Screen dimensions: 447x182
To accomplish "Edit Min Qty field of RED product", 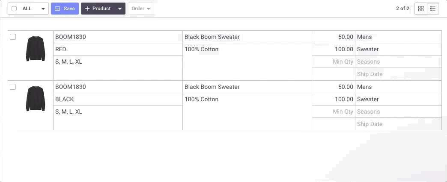I will coord(334,62).
